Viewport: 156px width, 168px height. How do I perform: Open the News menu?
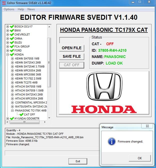[31, 9]
